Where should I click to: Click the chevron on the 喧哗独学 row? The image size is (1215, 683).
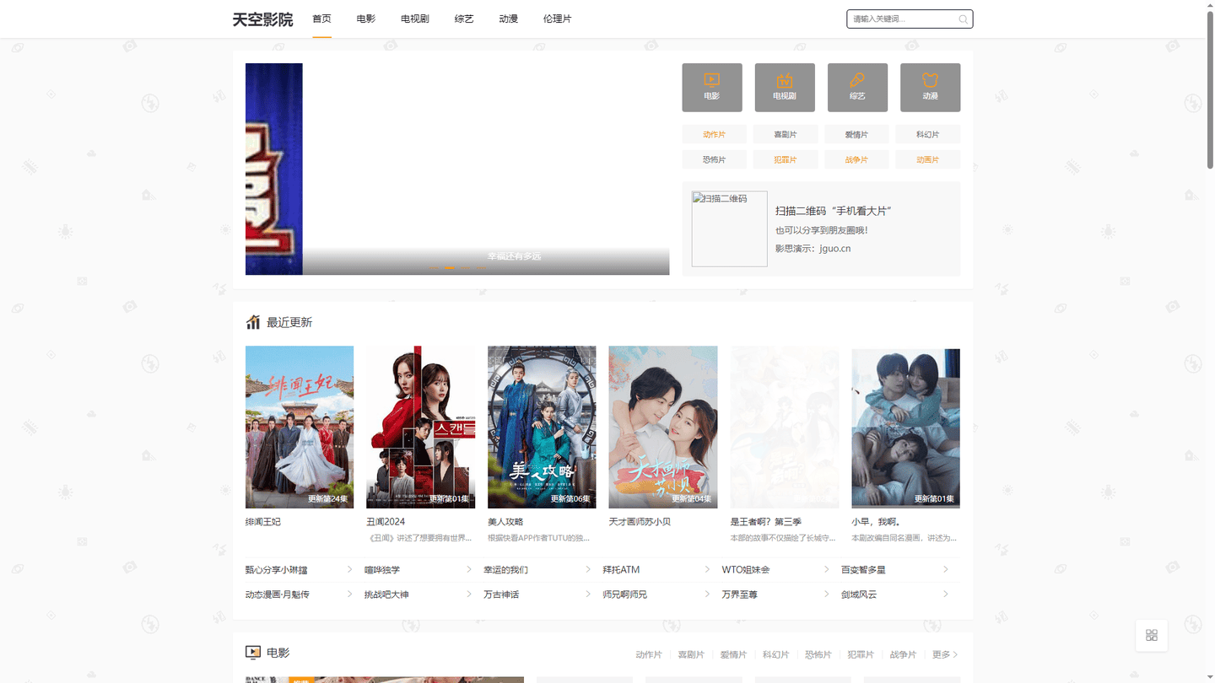pyautogui.click(x=469, y=569)
